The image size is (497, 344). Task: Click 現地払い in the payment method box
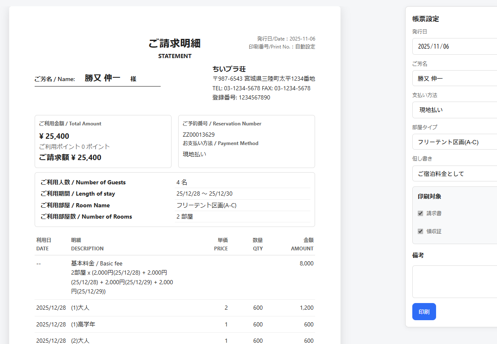[194, 154]
